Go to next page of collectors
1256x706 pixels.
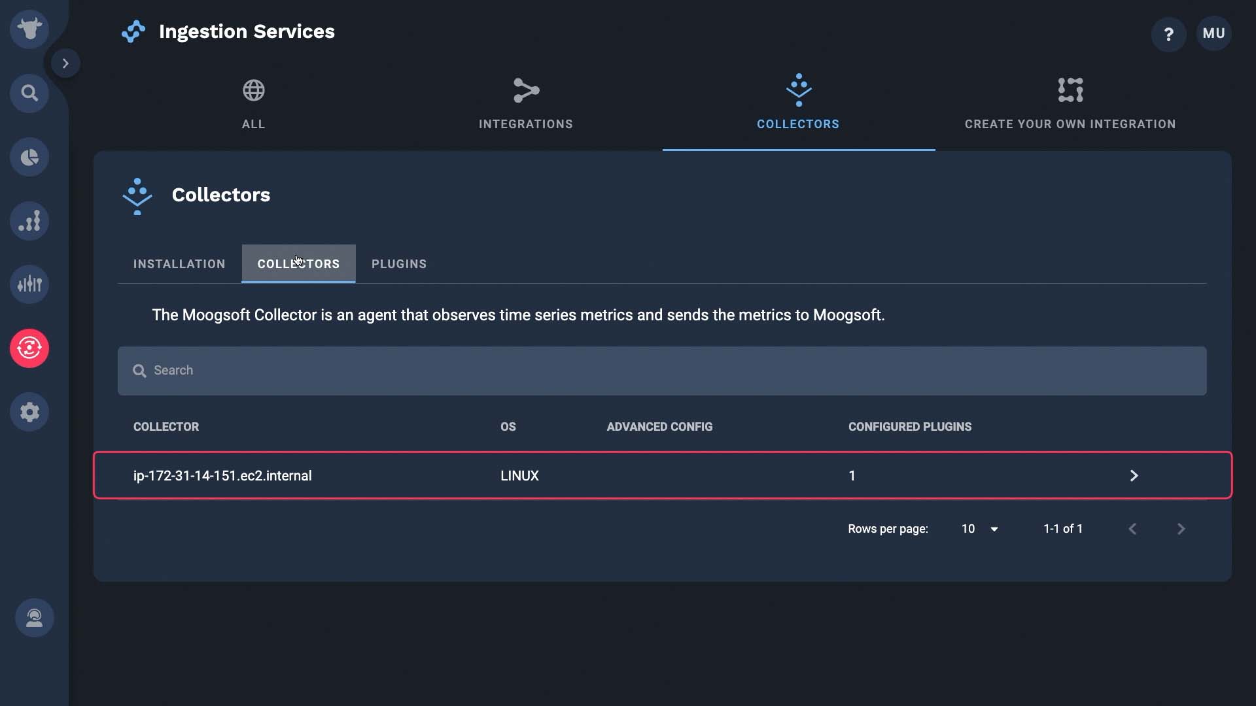tap(1181, 529)
